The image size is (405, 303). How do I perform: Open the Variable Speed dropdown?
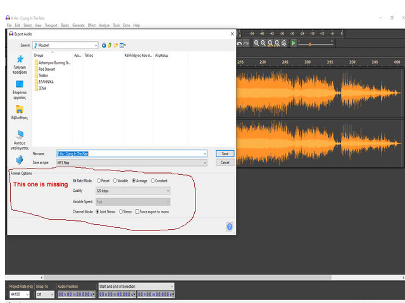133,202
